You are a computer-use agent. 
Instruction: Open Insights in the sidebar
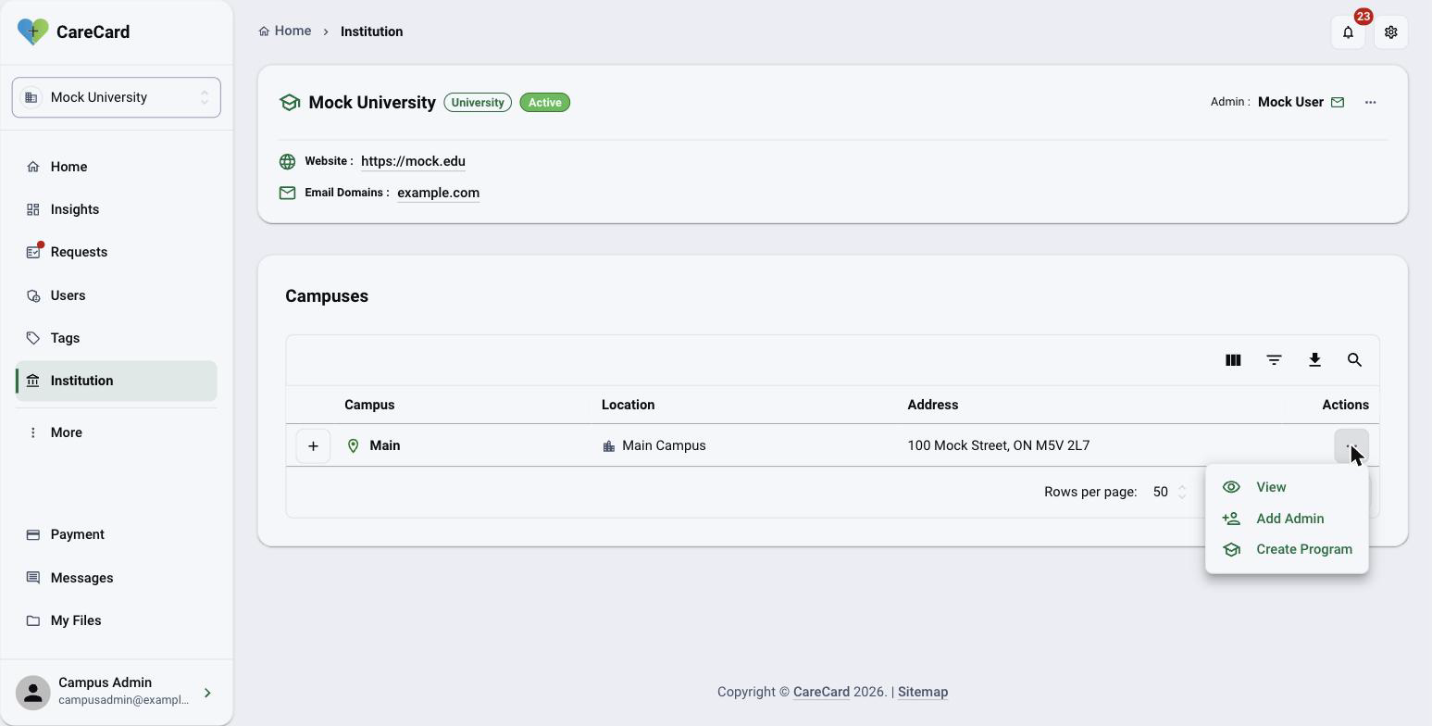tap(117, 209)
